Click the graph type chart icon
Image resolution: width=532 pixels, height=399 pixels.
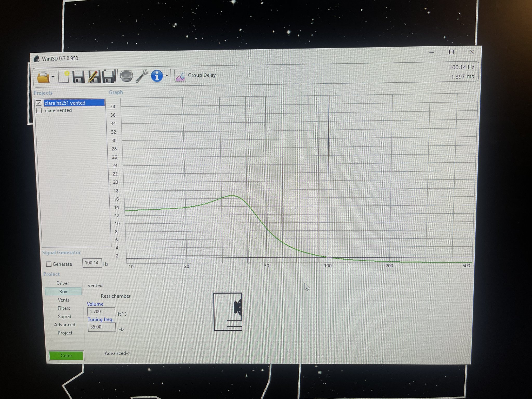(181, 76)
